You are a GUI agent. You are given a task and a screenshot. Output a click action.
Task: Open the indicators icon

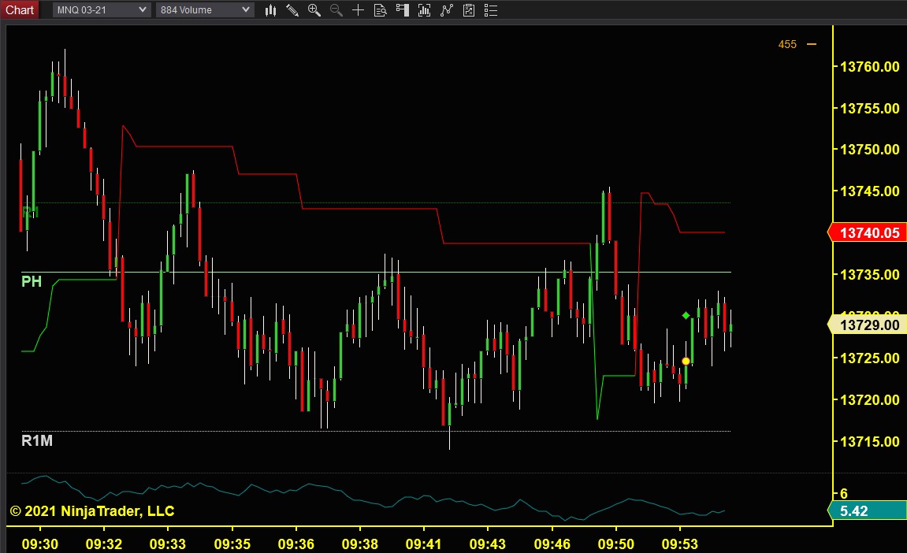[446, 9]
